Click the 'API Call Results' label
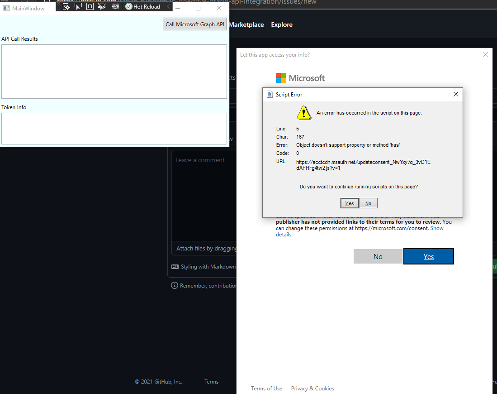Image resolution: width=497 pixels, height=394 pixels. pyautogui.click(x=19, y=39)
